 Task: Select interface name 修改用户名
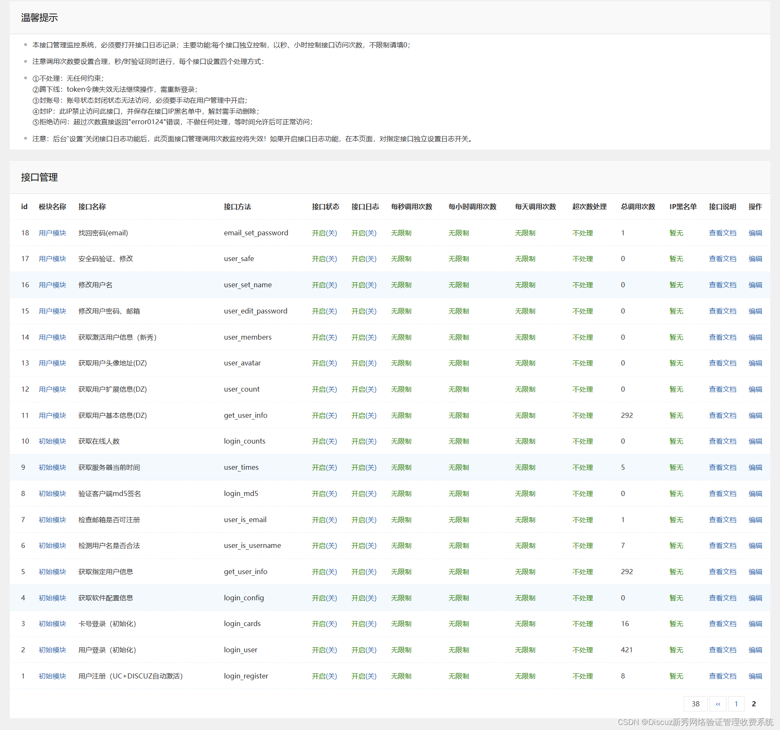click(95, 285)
